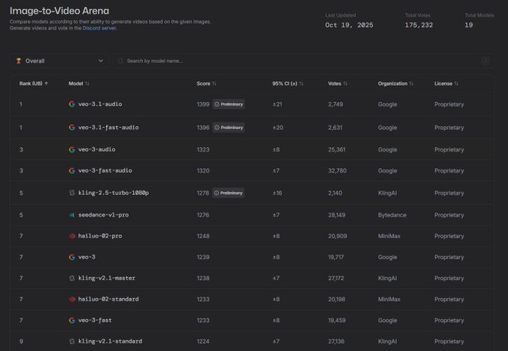508x351 pixels.
Task: Click Google logo in veo-3.1-audio row
Action: [72, 104]
